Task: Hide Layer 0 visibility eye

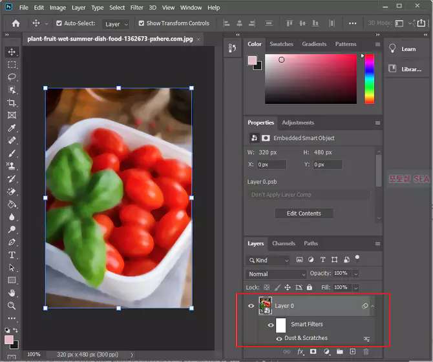Action: click(251, 306)
